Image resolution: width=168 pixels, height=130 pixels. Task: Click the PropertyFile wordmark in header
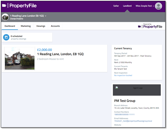[23, 5]
